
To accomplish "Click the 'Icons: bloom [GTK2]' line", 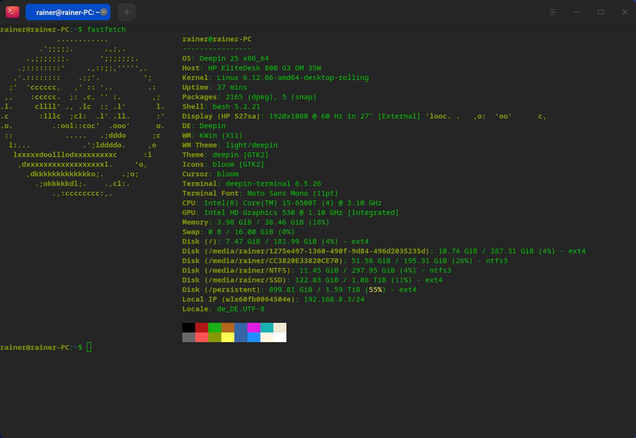I will [x=223, y=164].
